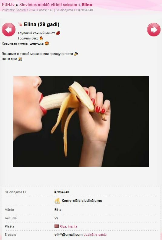Open the PUH.lv home breadcrumb link

8,5
